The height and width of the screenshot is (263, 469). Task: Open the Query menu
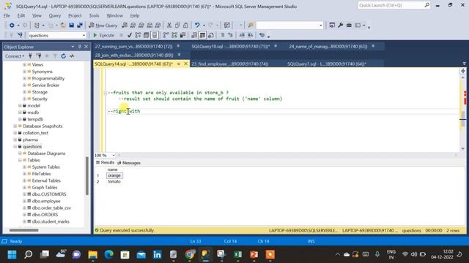55,15
